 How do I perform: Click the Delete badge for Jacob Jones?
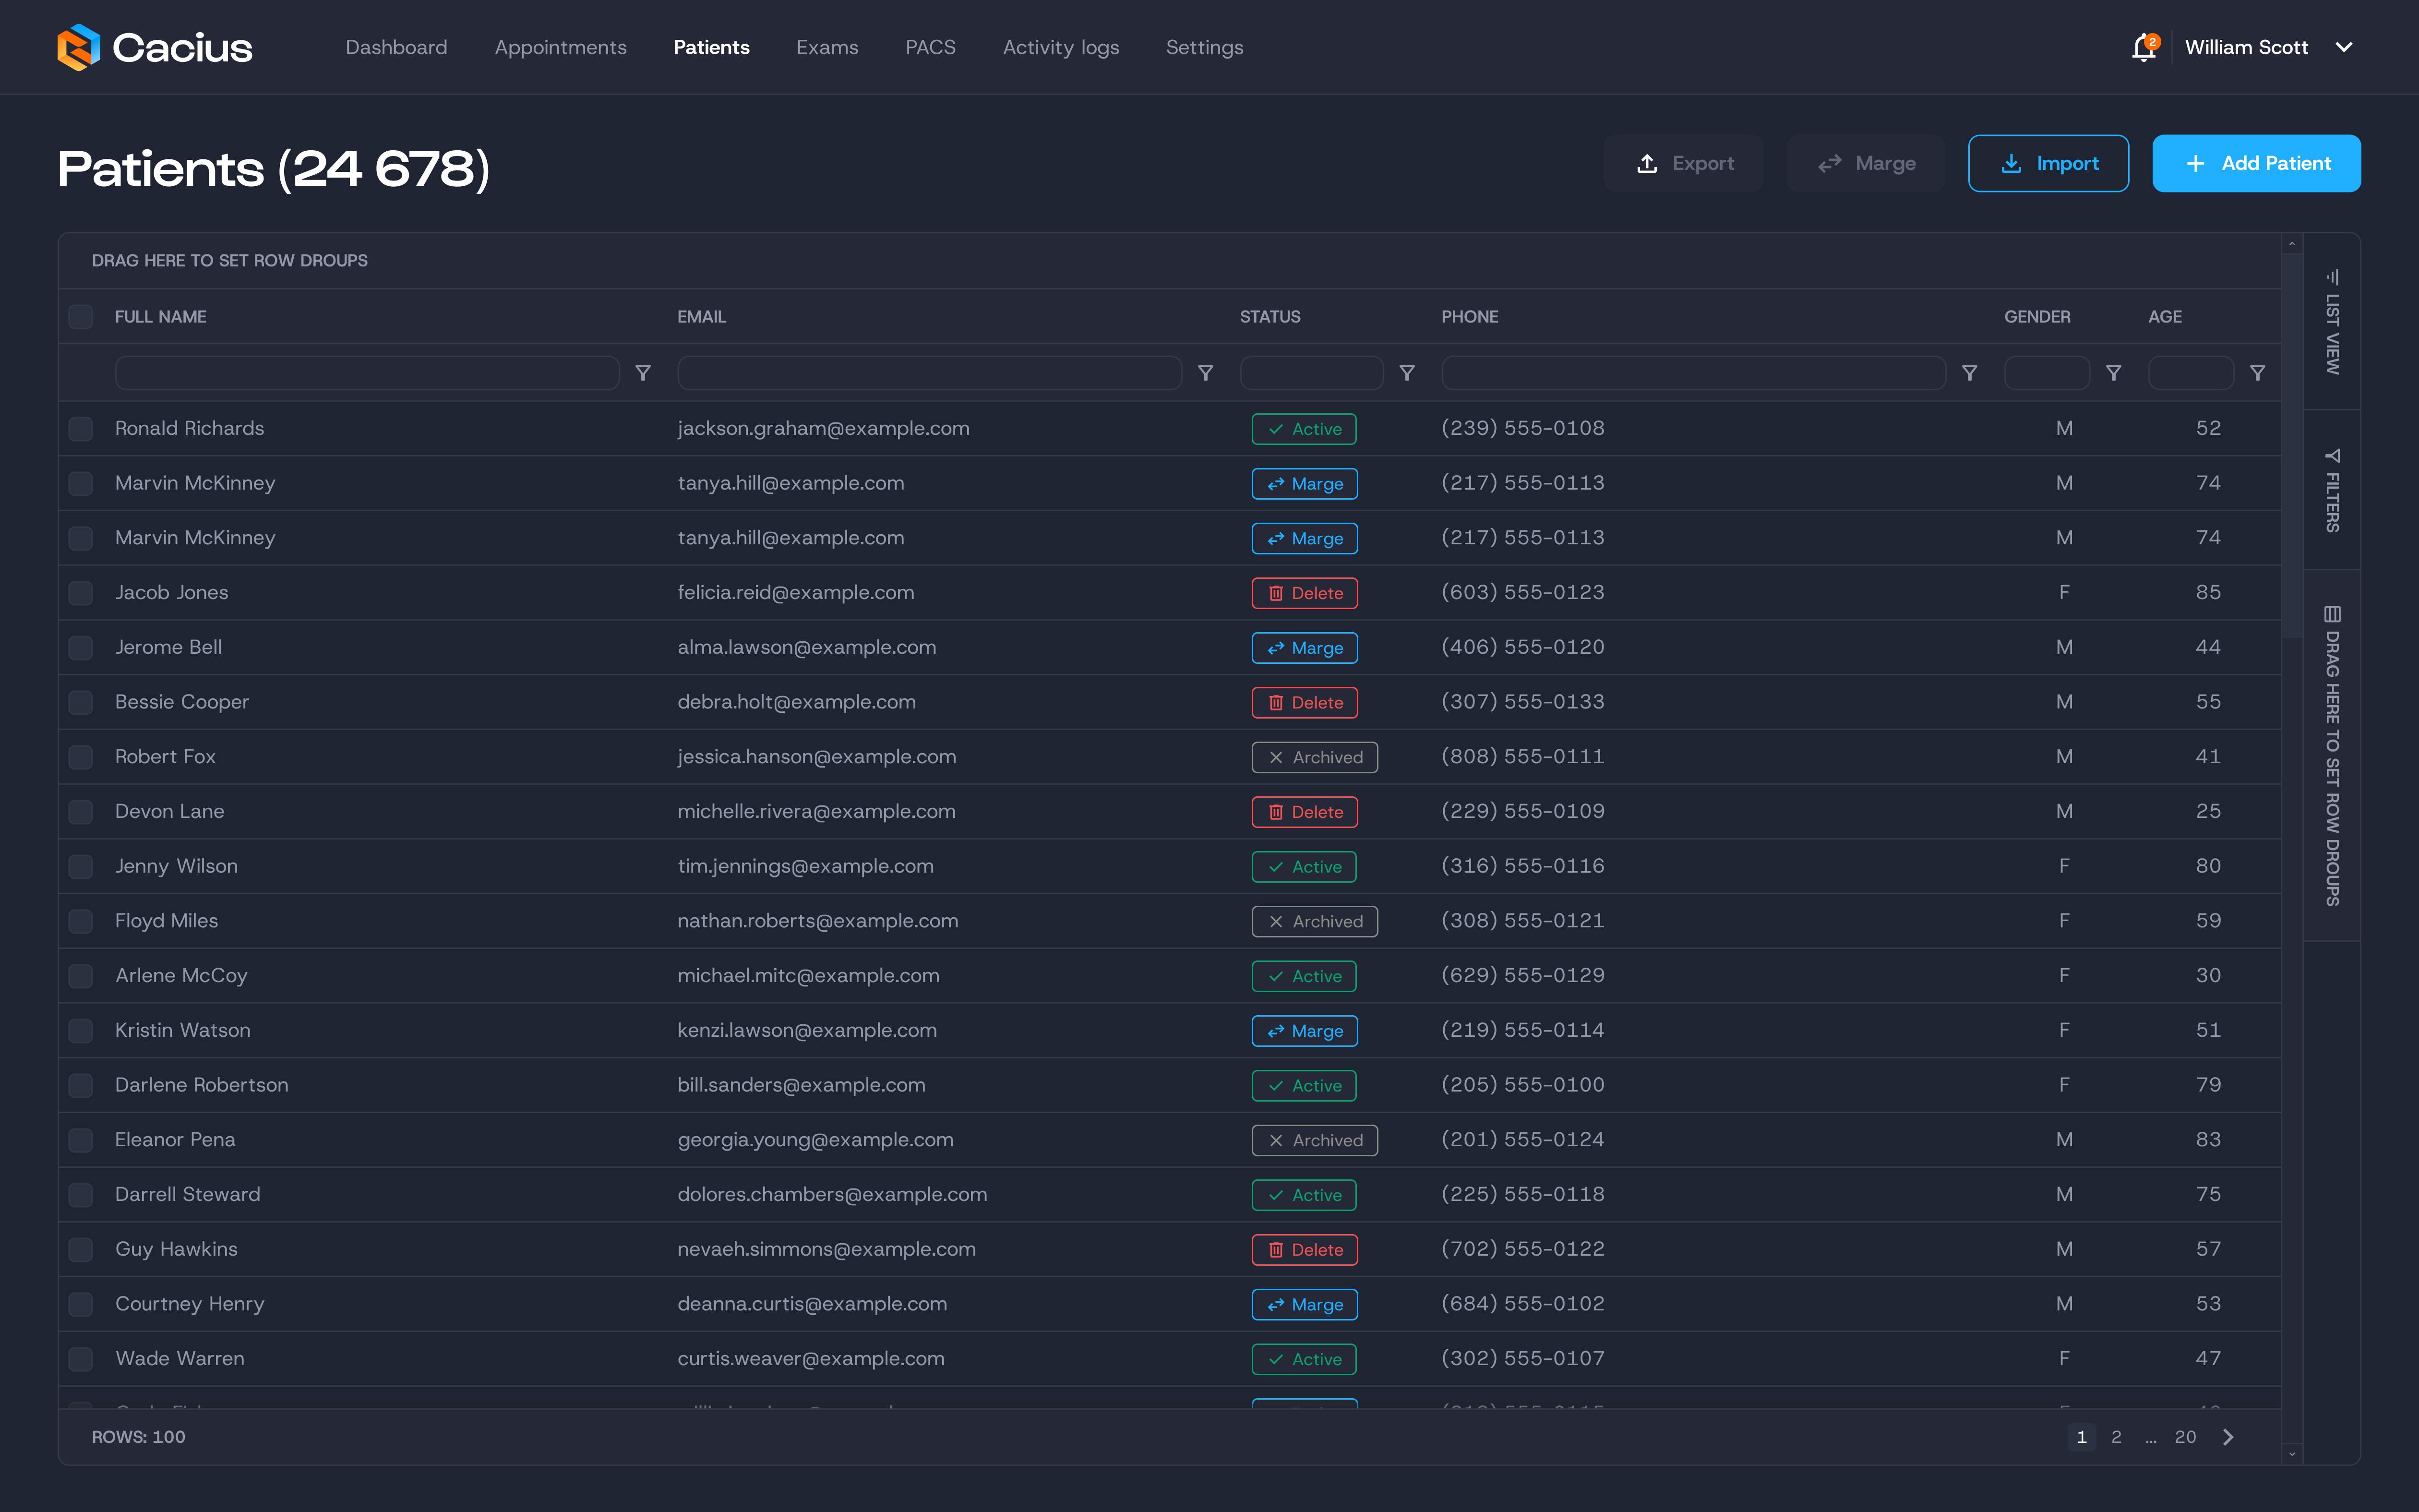coord(1305,593)
